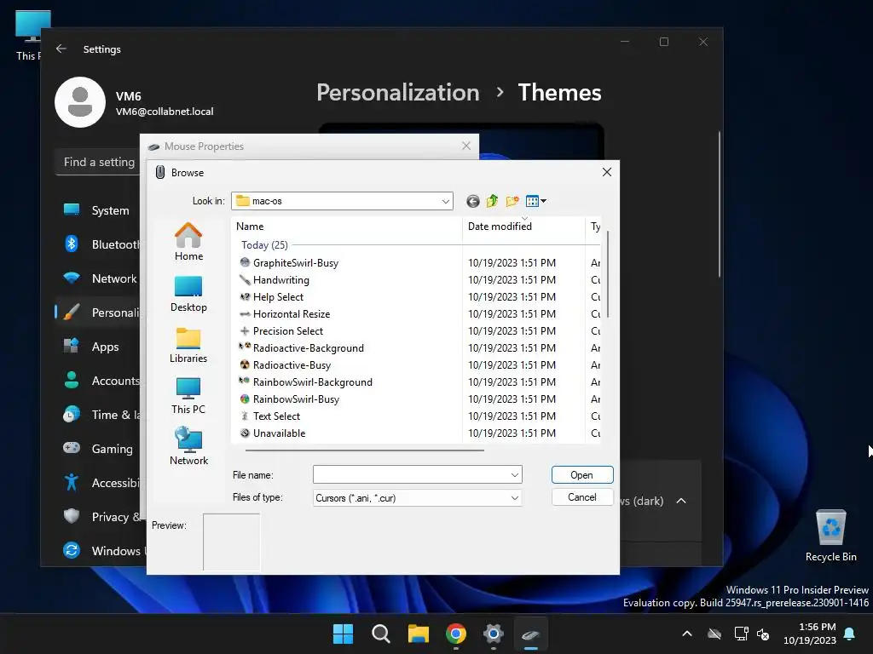Cancel the Browse dialog
Image resolution: width=873 pixels, height=654 pixels.
click(x=581, y=497)
